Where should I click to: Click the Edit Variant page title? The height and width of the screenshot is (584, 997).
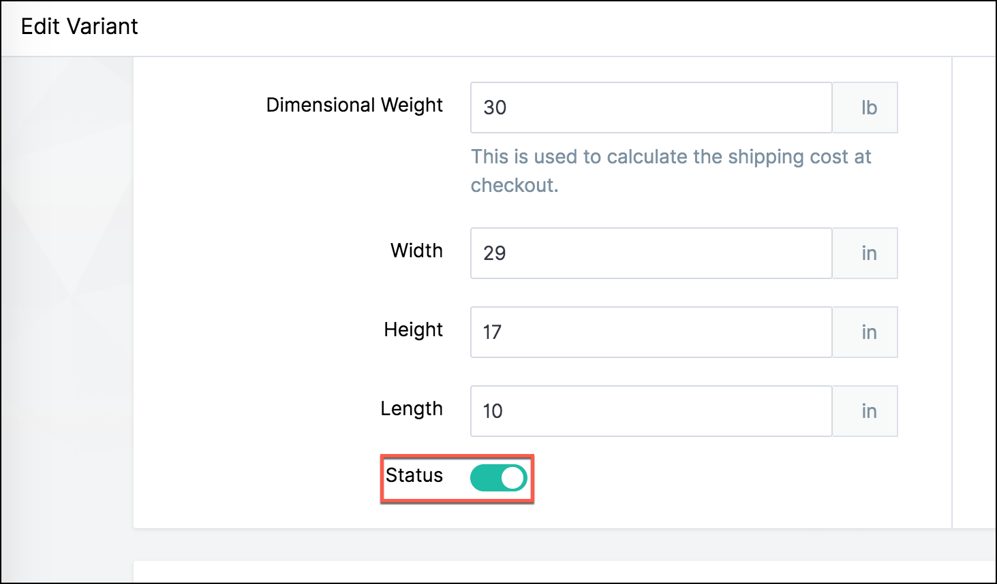coord(80,27)
